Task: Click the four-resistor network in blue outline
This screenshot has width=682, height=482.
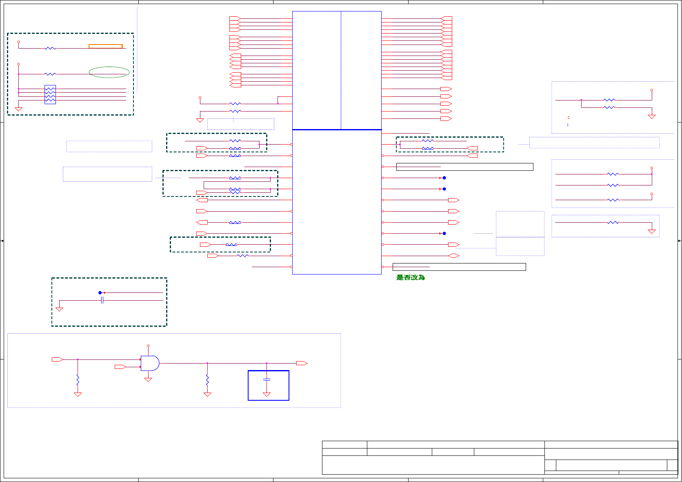Action: tap(50, 94)
